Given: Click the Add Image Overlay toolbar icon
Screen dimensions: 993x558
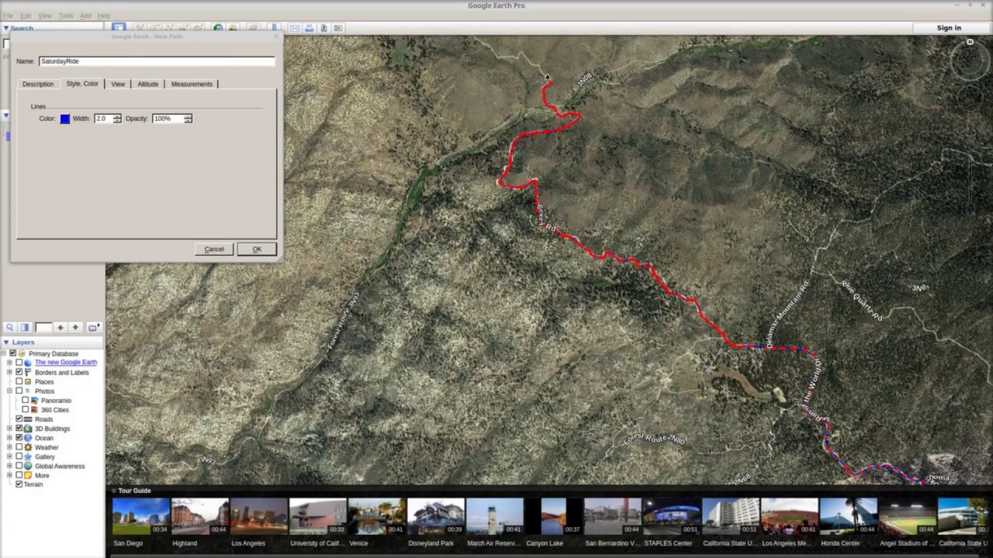Looking at the screenshot, I should (184, 28).
